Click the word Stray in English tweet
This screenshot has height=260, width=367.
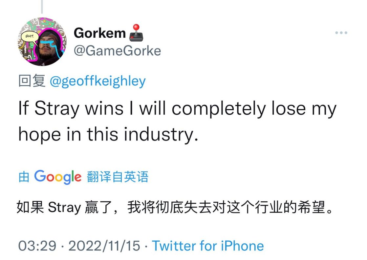(57, 109)
